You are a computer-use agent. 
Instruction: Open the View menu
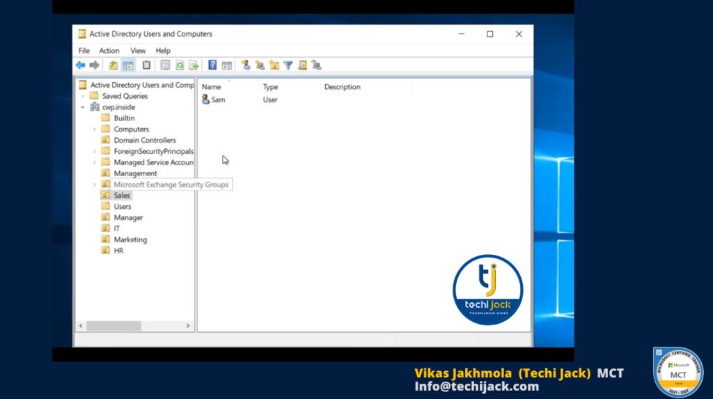pos(138,51)
